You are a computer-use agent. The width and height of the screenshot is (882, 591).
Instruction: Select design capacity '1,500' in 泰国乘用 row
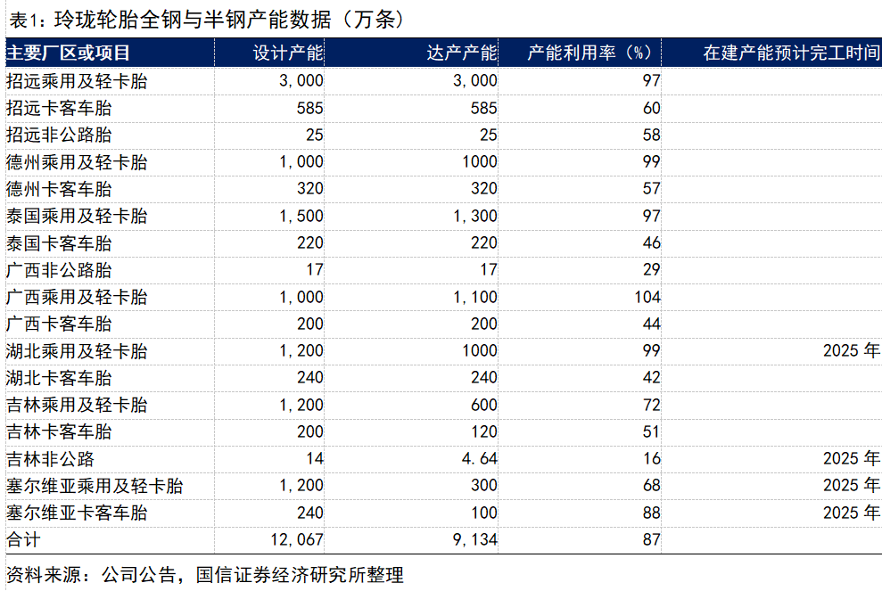(301, 216)
